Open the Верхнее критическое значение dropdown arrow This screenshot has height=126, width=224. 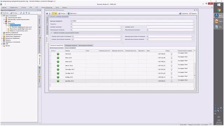192,39
